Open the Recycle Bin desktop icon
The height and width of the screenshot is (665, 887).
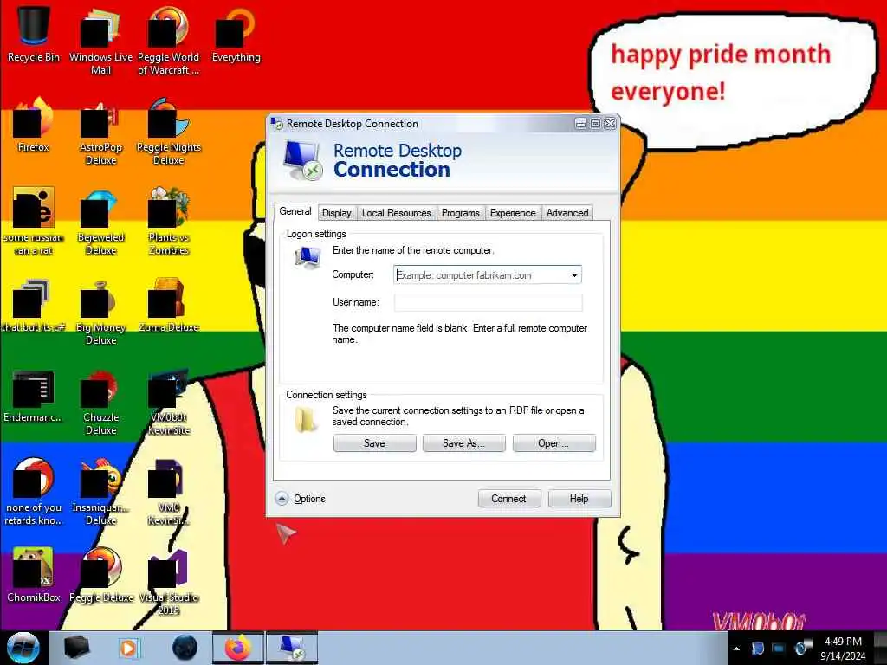[x=34, y=35]
